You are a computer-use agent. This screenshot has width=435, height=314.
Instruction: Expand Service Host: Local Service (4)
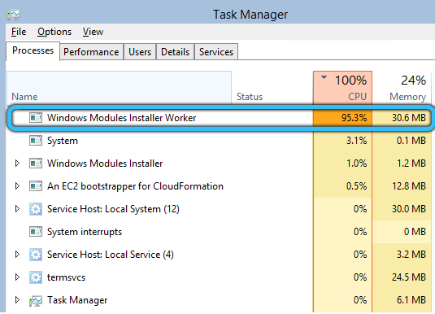click(17, 255)
